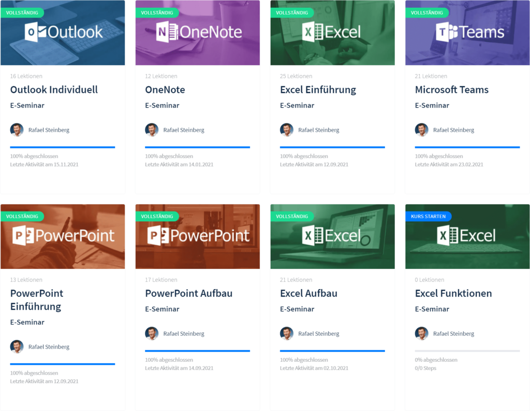
Task: Click progress bar on PowerPoint Aufbau card
Action: pos(197,351)
